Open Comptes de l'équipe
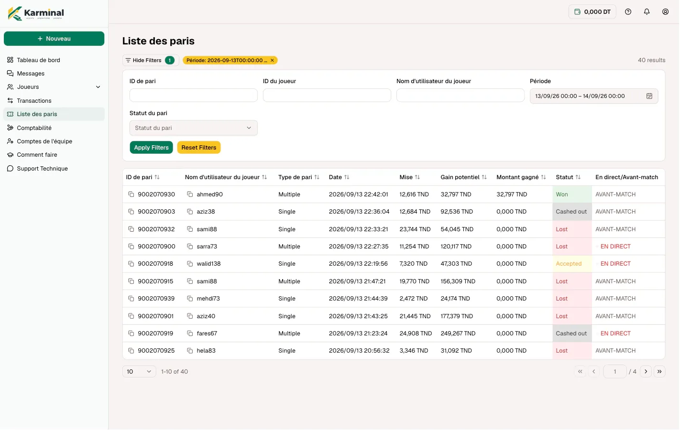Viewport: 680px width, 430px height. point(54,141)
